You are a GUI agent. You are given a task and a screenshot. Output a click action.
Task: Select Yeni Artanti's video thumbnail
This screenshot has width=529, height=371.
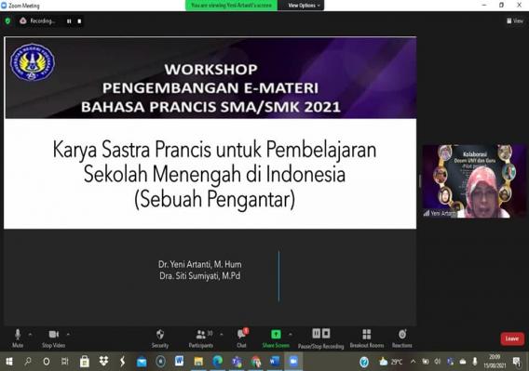pos(474,181)
